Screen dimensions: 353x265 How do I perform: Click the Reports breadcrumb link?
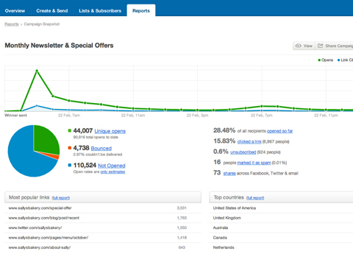[x=12, y=24]
